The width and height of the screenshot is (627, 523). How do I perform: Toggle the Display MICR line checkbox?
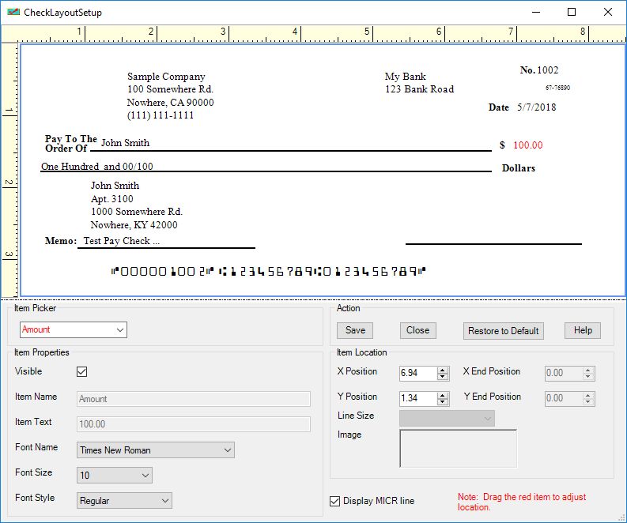click(x=334, y=501)
